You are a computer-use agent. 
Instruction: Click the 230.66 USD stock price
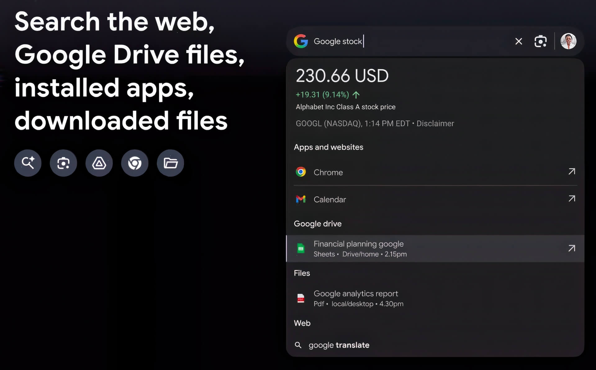342,76
